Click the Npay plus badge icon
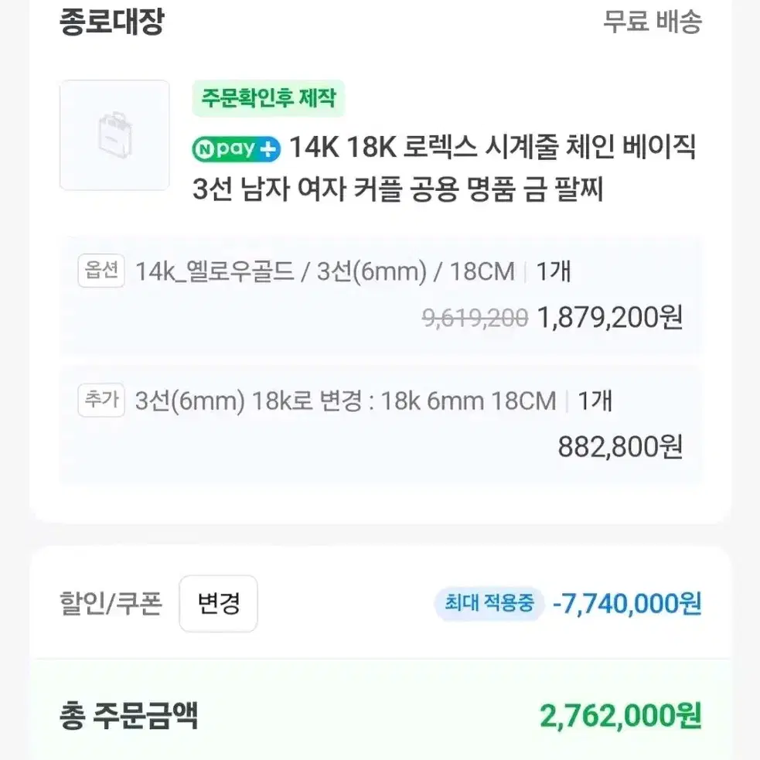The image size is (760, 760). click(x=236, y=148)
